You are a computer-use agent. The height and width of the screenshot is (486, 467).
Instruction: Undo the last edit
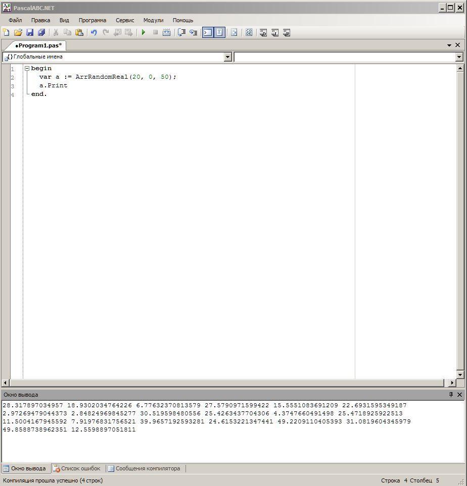click(94, 32)
